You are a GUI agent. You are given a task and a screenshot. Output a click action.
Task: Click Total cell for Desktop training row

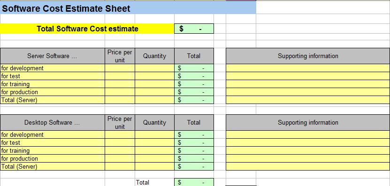point(194,150)
